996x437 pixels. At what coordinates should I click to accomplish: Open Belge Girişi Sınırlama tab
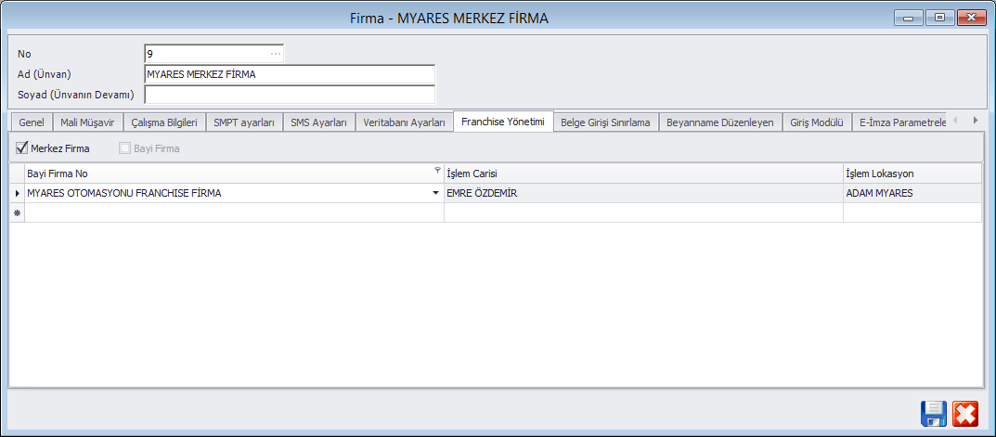pos(605,122)
